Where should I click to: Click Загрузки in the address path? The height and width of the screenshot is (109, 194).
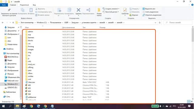click(x=75, y=22)
